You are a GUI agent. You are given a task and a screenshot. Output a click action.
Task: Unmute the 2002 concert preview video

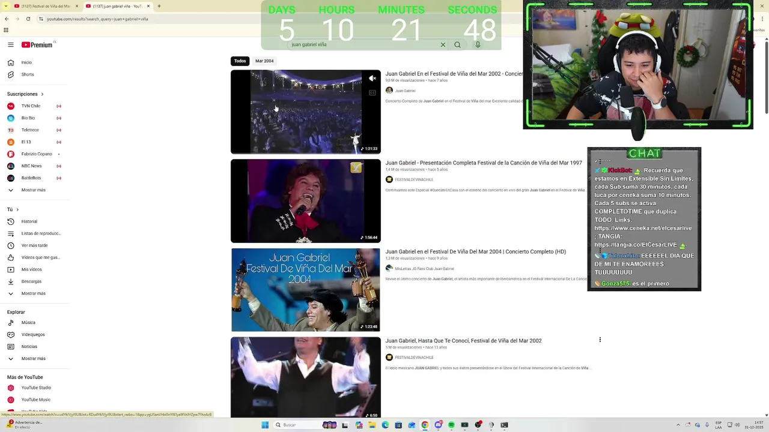click(372, 78)
